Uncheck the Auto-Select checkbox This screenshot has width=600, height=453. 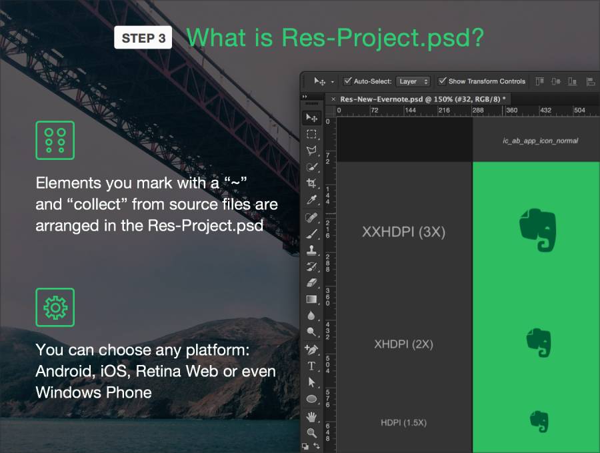pyautogui.click(x=347, y=81)
